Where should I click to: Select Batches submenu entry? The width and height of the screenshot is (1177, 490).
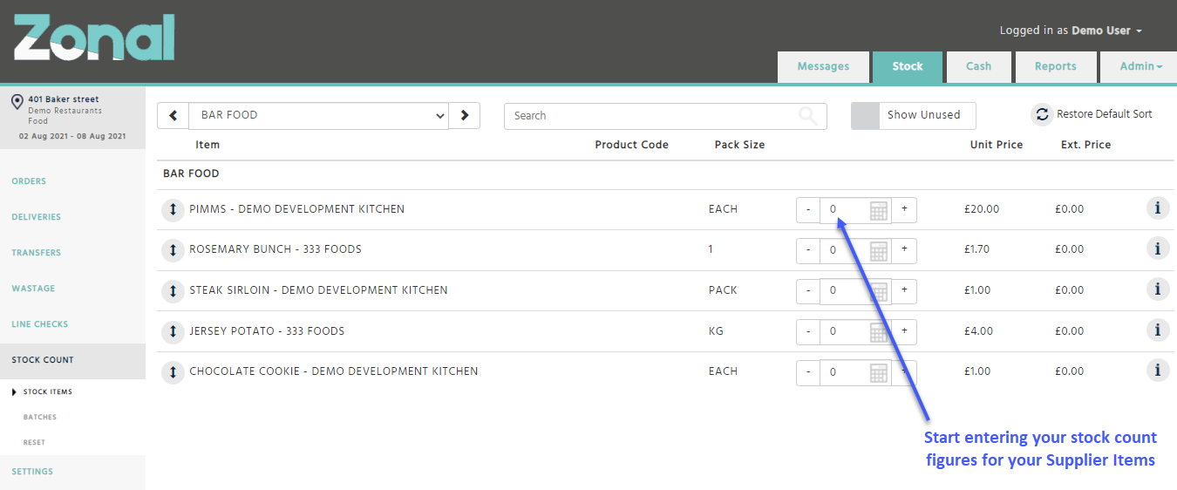pyautogui.click(x=40, y=418)
